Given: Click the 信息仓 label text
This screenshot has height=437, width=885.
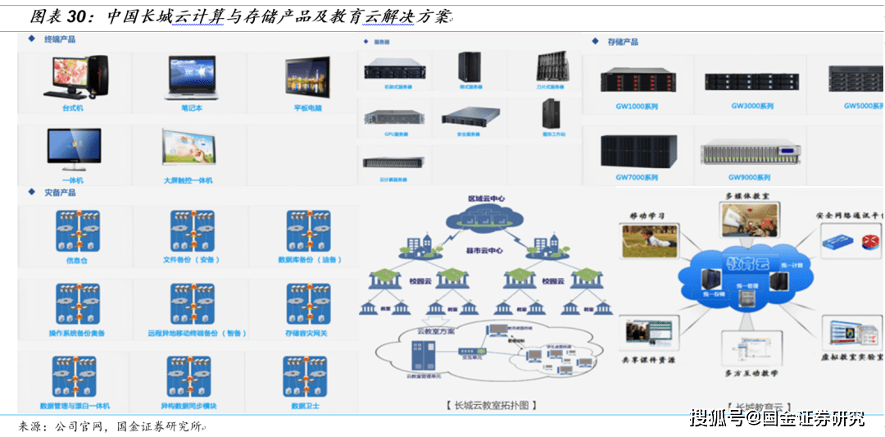Looking at the screenshot, I should (x=77, y=260).
